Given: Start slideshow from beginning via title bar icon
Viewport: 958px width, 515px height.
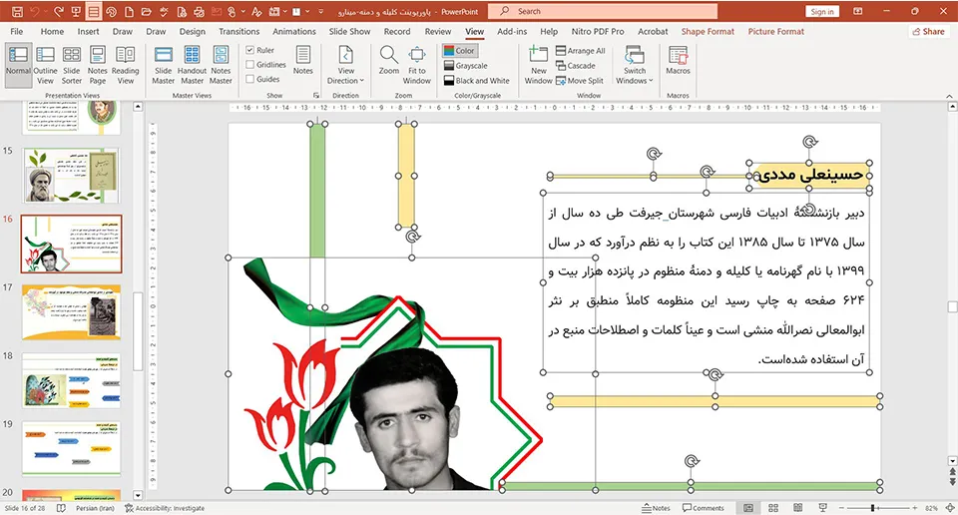Looking at the screenshot, I should click(x=76, y=12).
